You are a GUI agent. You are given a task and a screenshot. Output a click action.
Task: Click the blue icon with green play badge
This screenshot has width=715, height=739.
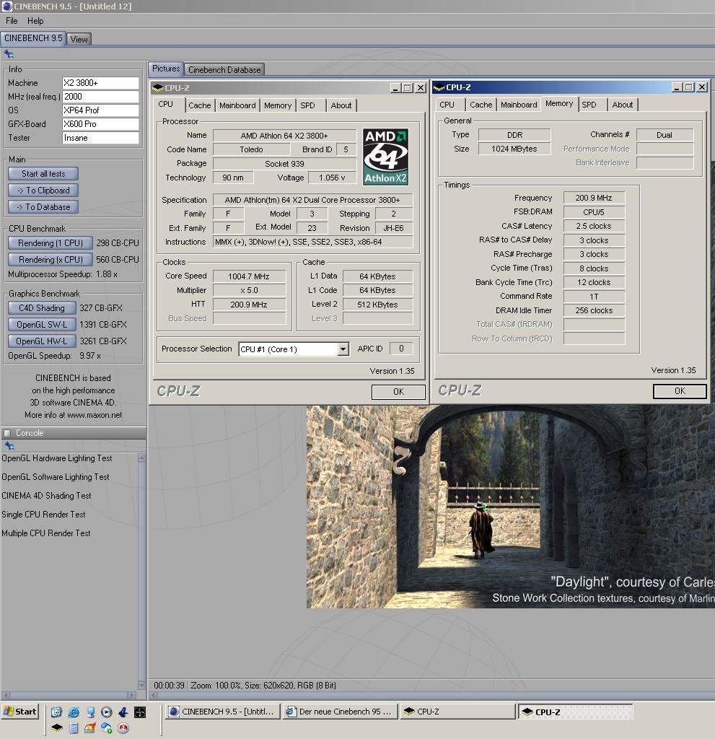coord(107,728)
